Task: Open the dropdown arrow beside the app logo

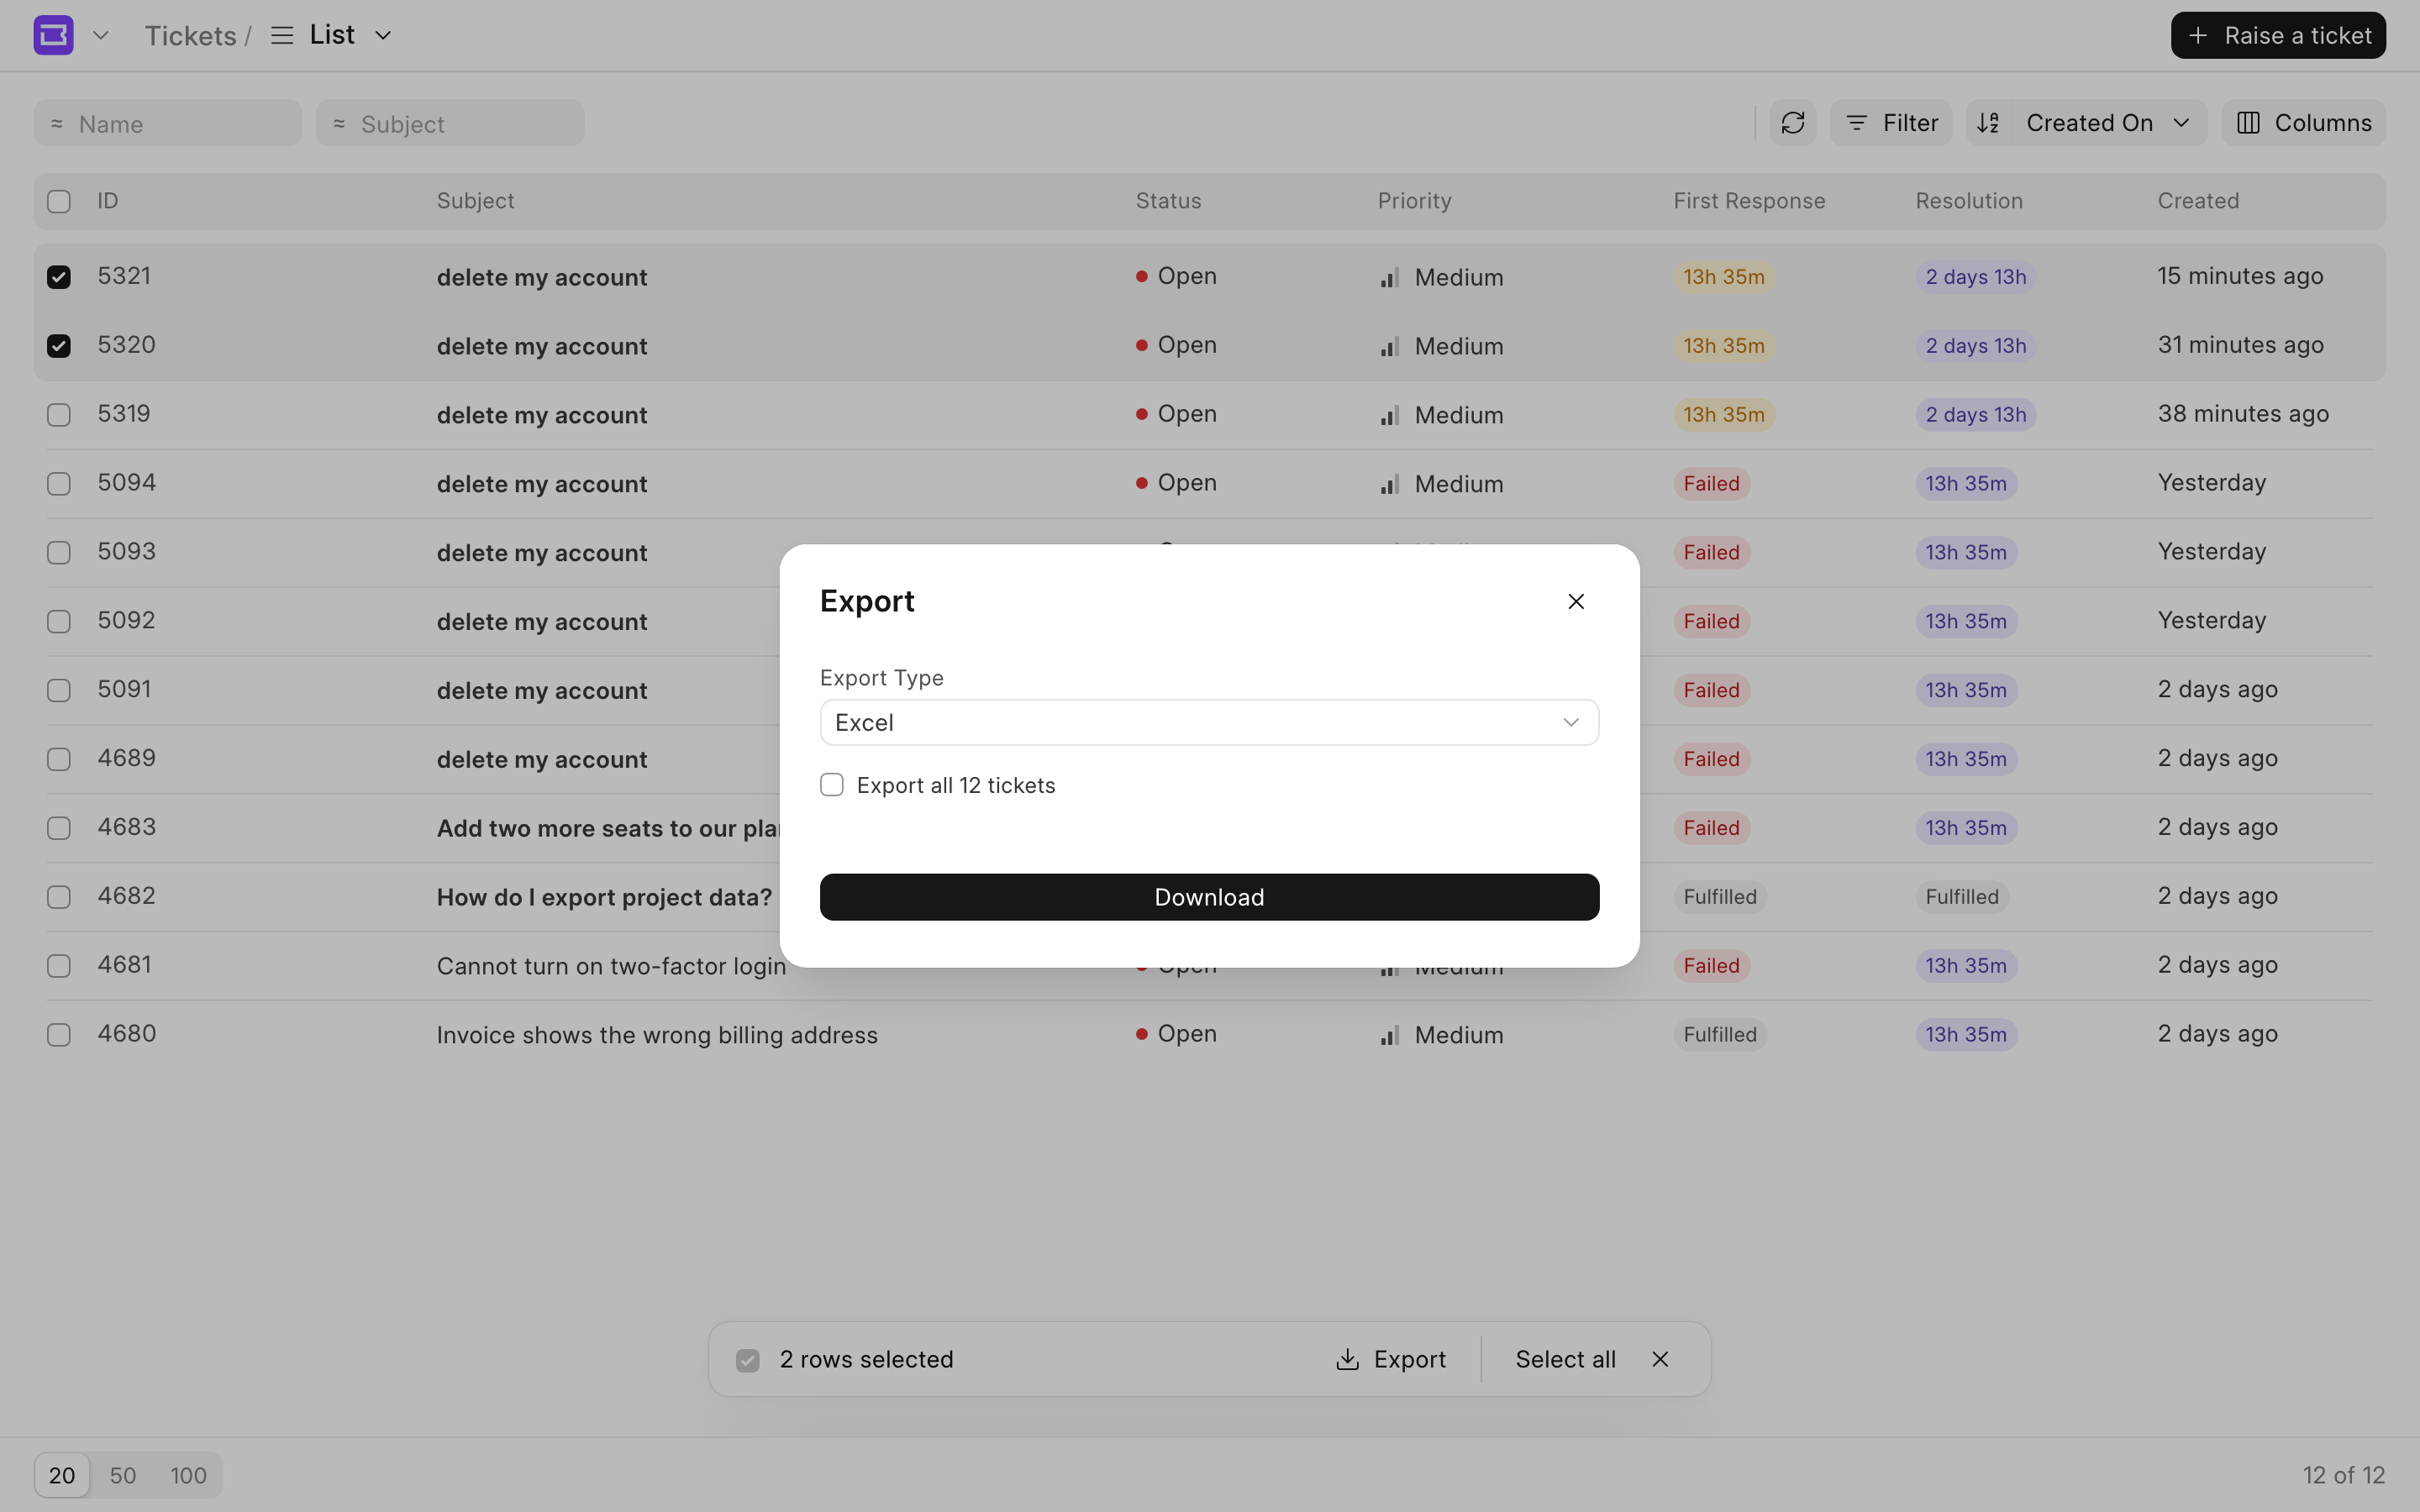Action: pos(100,36)
